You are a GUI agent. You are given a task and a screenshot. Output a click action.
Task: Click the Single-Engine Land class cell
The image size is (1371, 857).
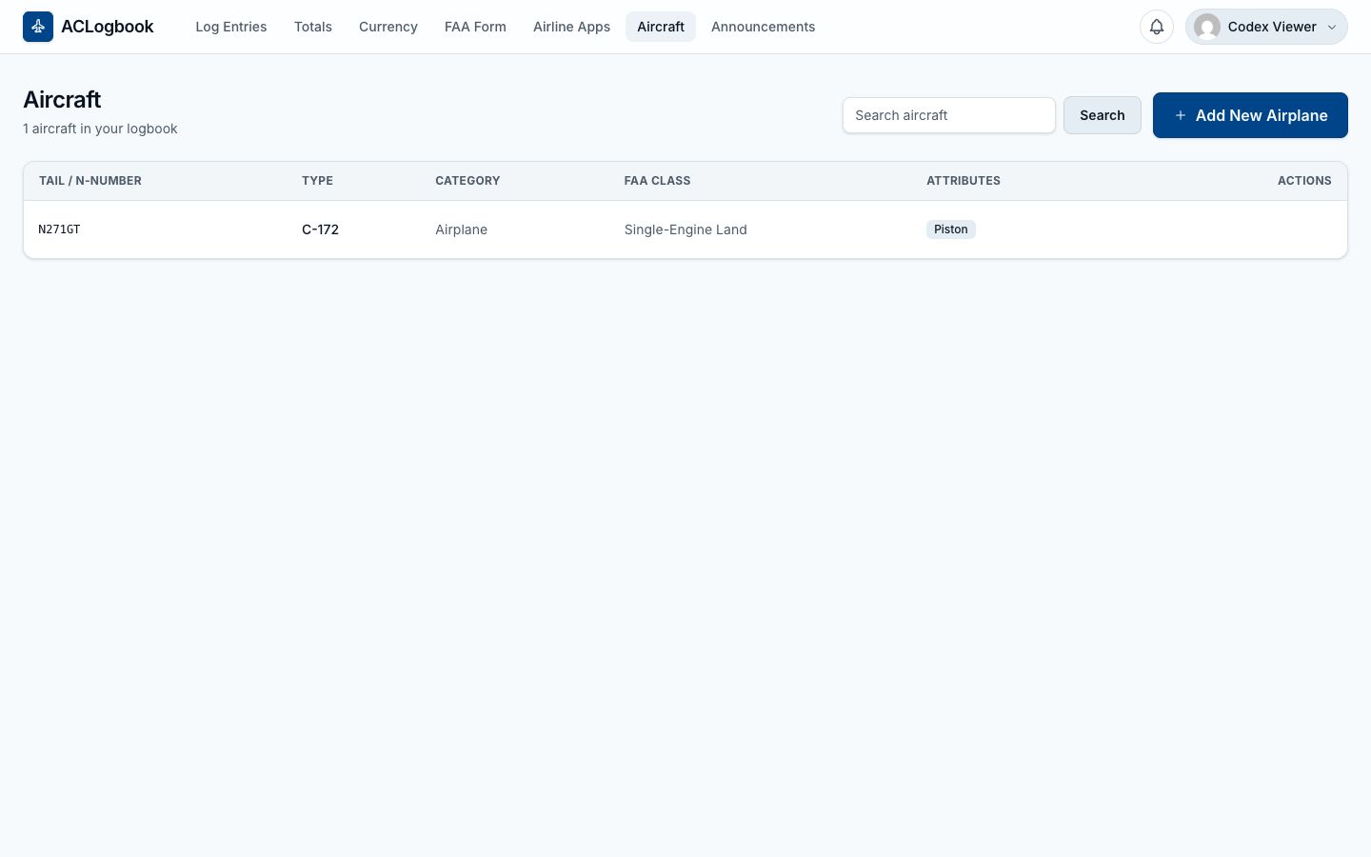[x=685, y=229]
